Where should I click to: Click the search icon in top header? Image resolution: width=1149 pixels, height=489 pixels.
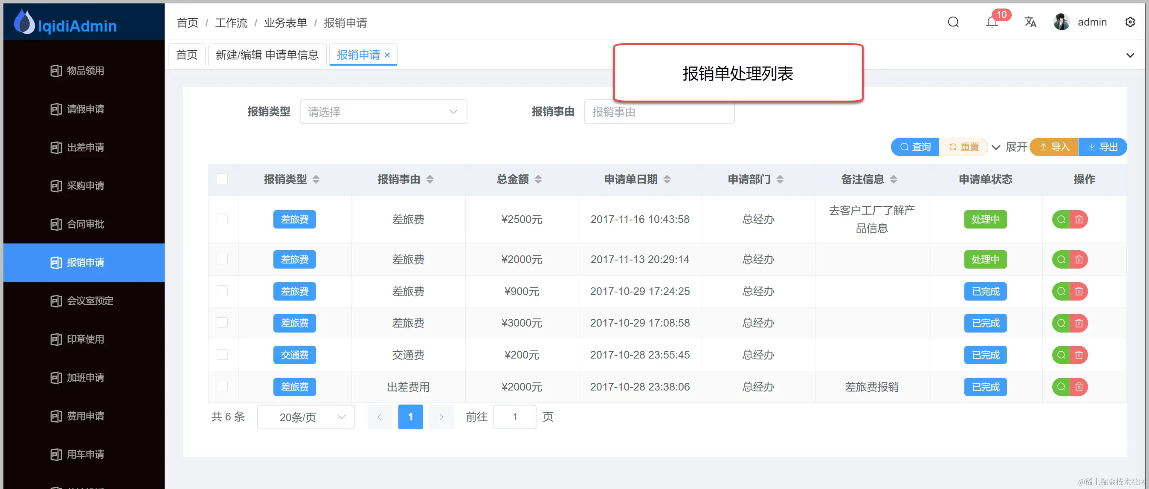[x=953, y=22]
